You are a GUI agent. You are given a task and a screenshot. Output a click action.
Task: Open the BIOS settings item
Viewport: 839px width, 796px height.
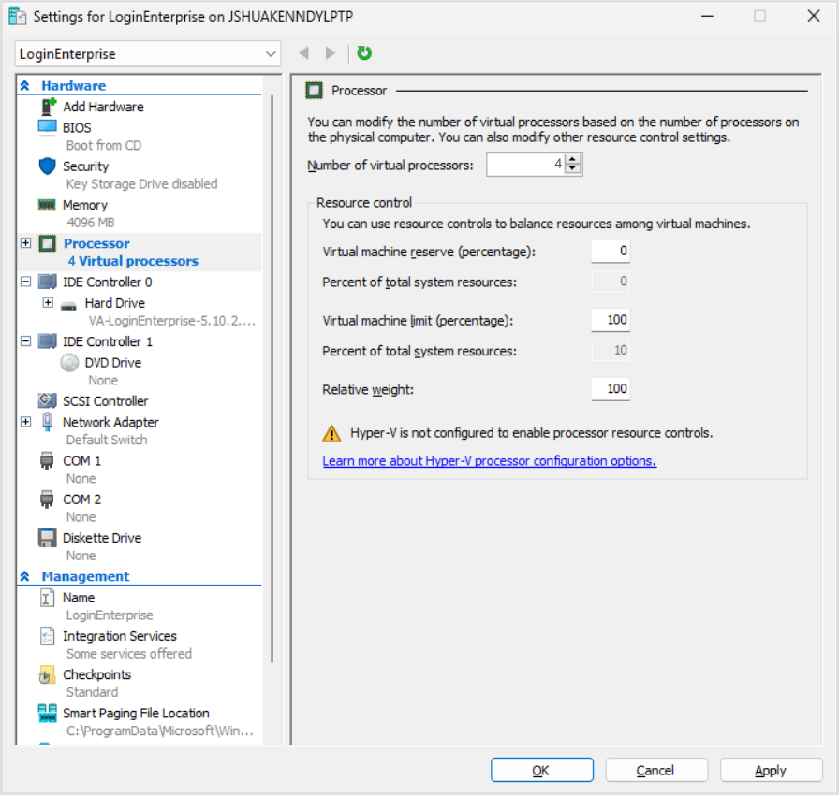click(x=77, y=127)
